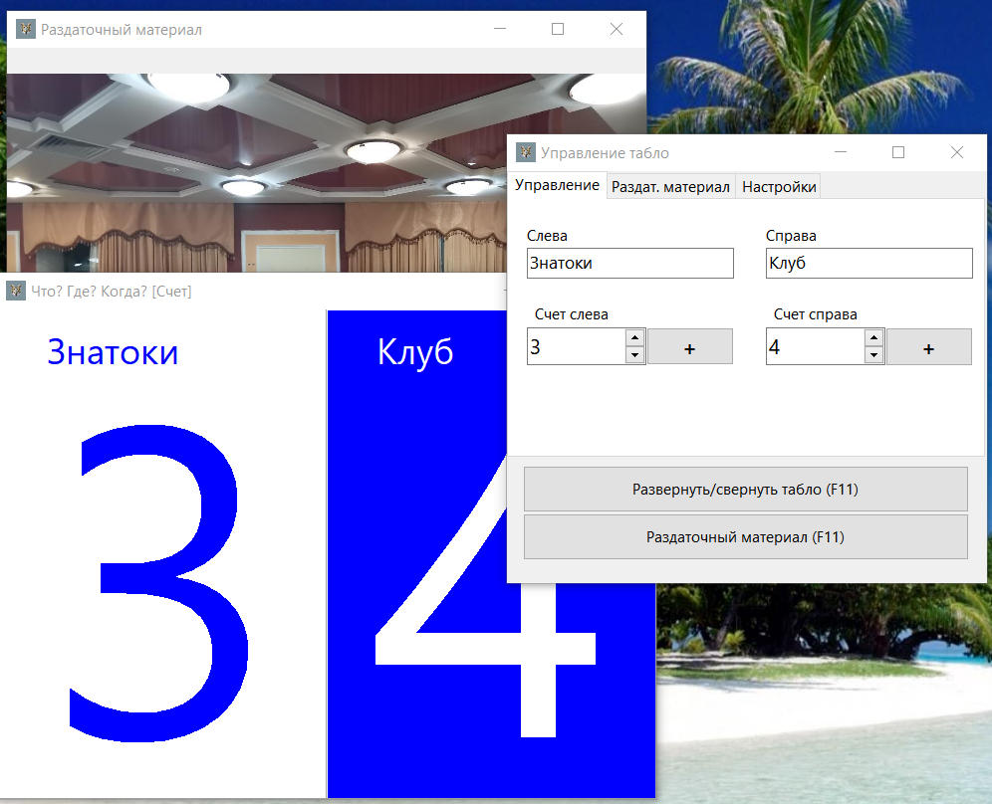Switch to the Управление tab
The height and width of the screenshot is (804, 992).
557,185
